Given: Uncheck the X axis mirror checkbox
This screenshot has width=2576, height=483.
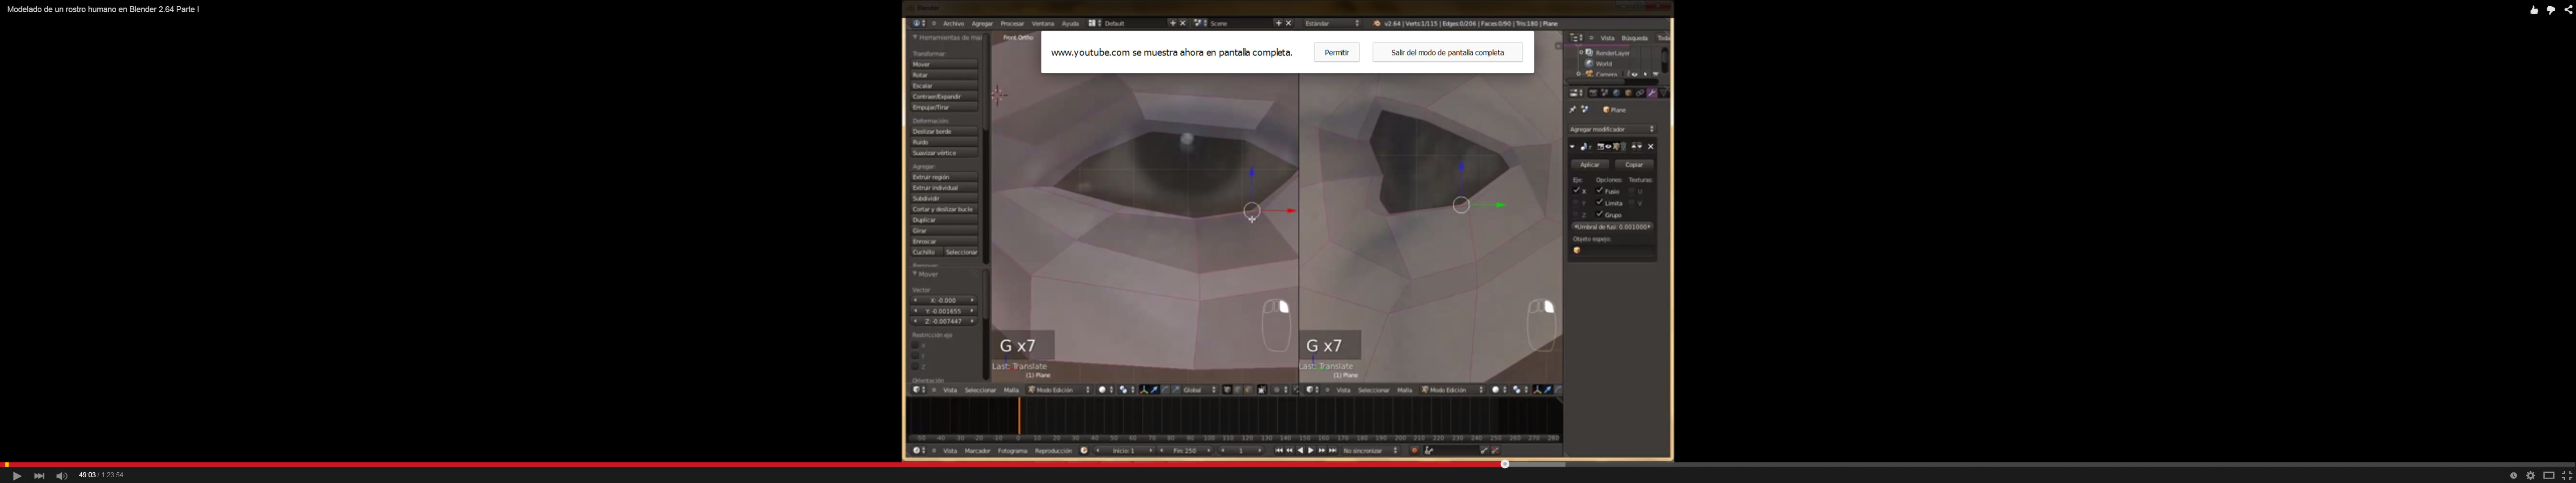Looking at the screenshot, I should [1576, 190].
